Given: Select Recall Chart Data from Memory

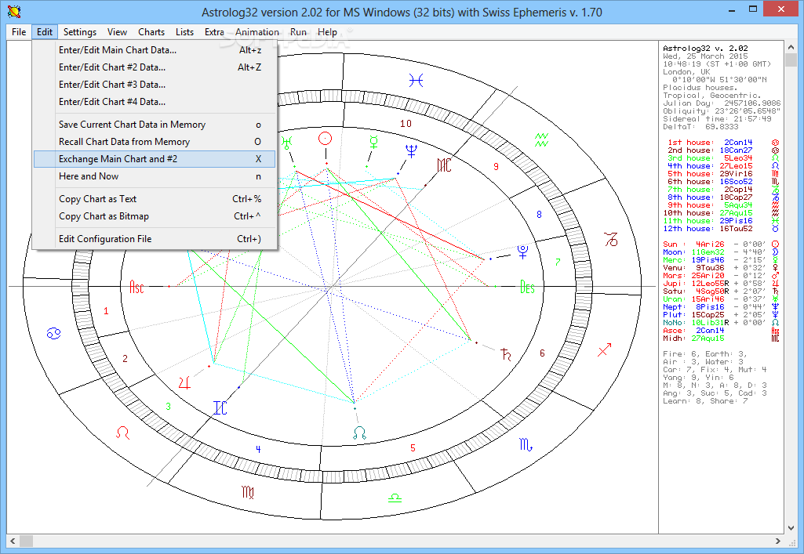Looking at the screenshot, I should [155, 142].
